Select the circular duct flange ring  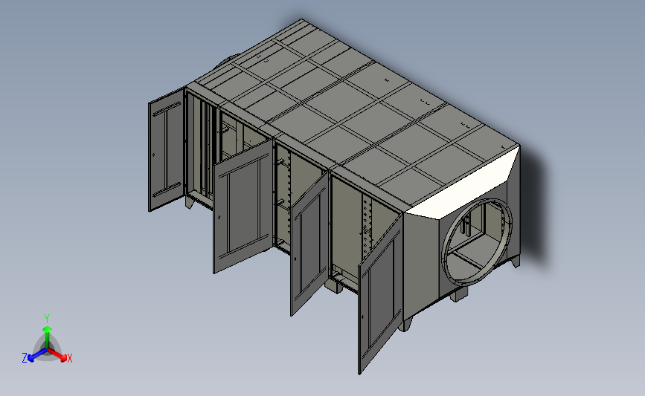(477, 242)
